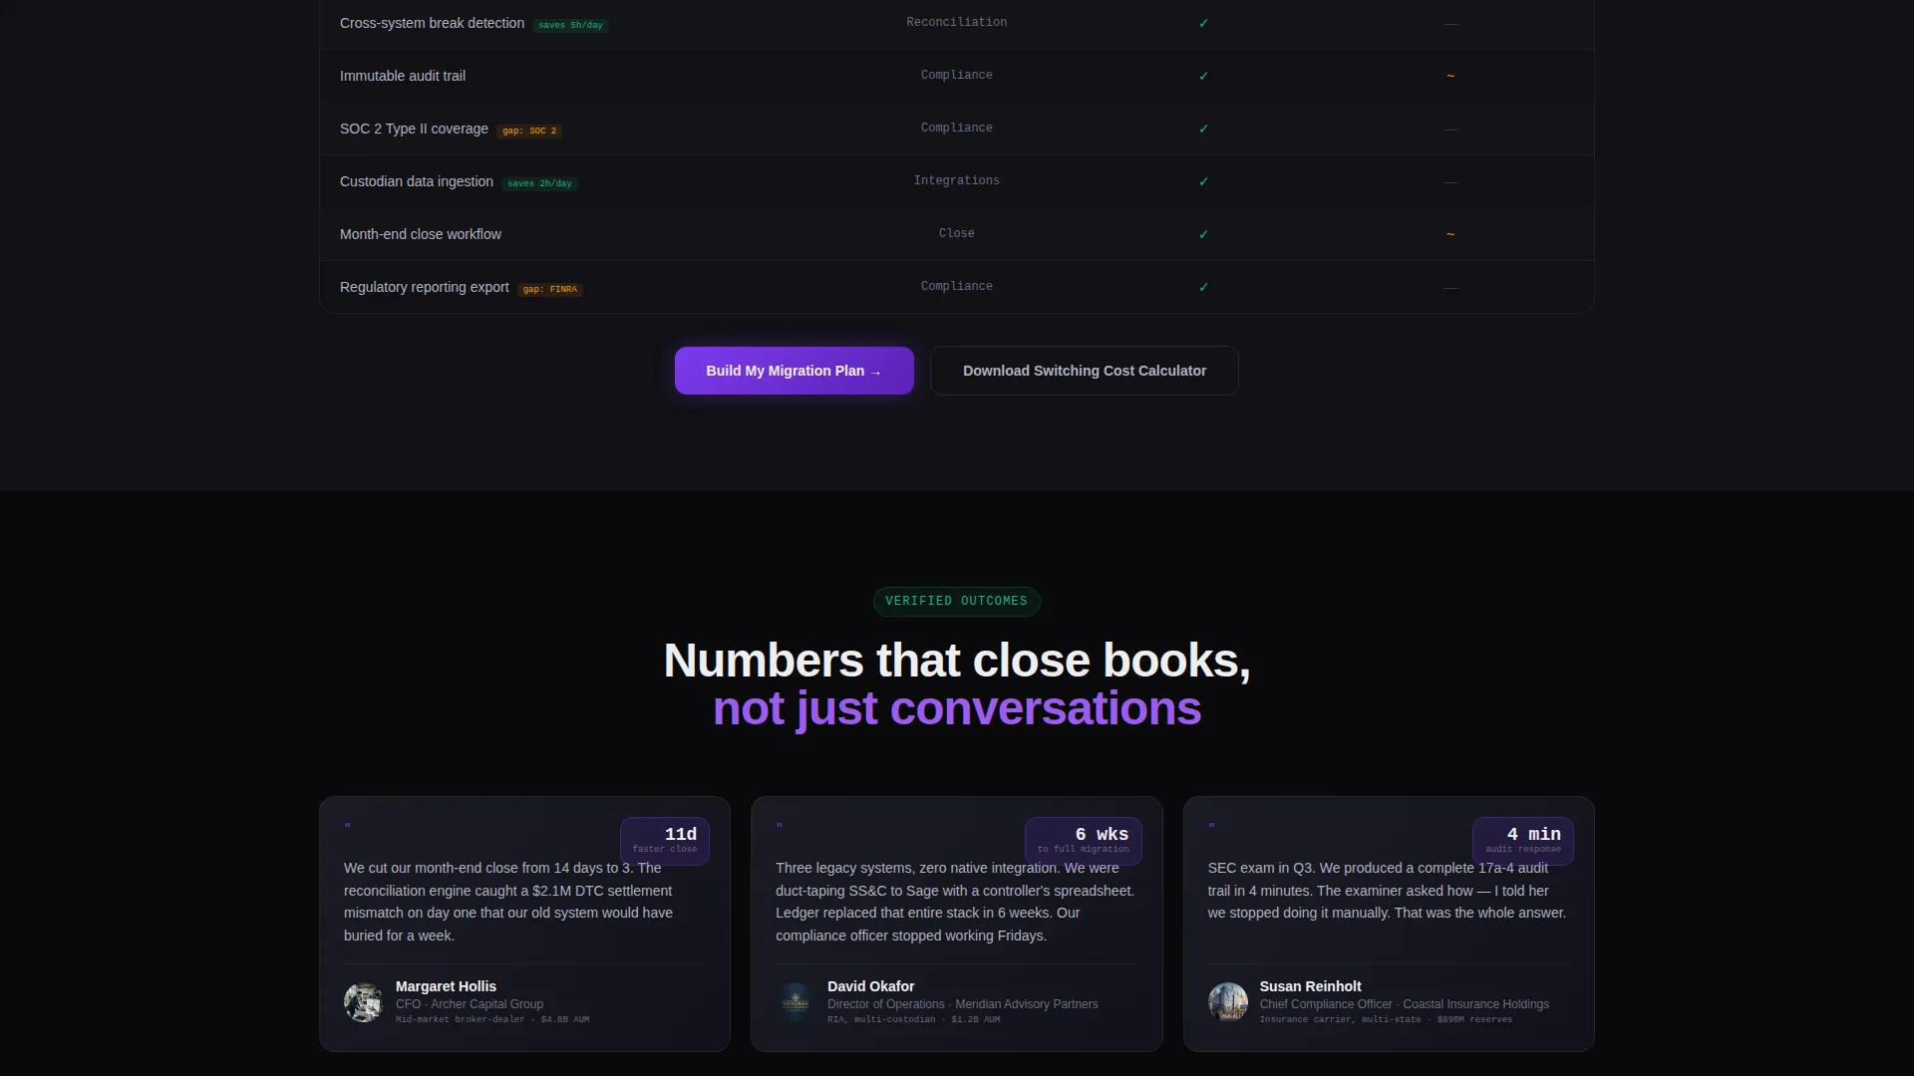Select the 'gap: SOC 2' badge
This screenshot has height=1076, width=1914.
point(529,131)
